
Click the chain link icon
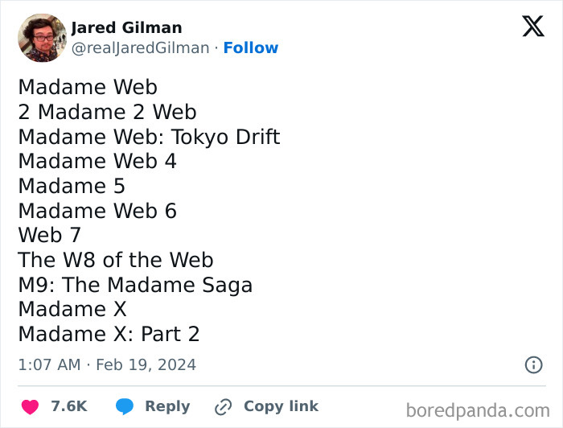click(x=223, y=407)
